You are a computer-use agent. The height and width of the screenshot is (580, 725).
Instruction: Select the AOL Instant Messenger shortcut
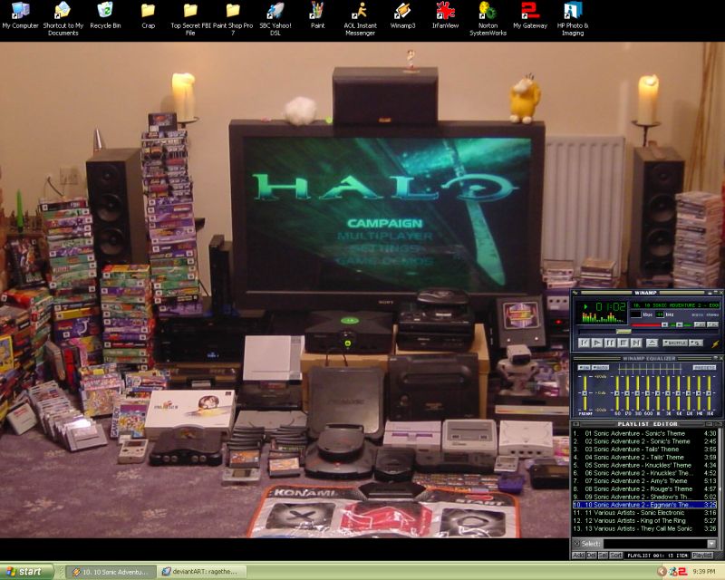pyautogui.click(x=360, y=19)
